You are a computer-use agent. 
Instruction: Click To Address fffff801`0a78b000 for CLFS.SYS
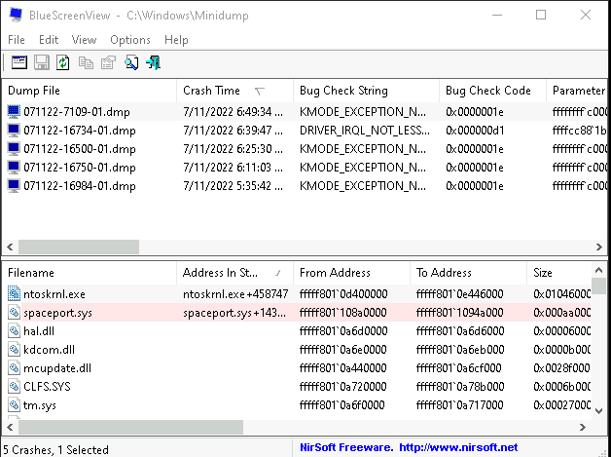(460, 387)
